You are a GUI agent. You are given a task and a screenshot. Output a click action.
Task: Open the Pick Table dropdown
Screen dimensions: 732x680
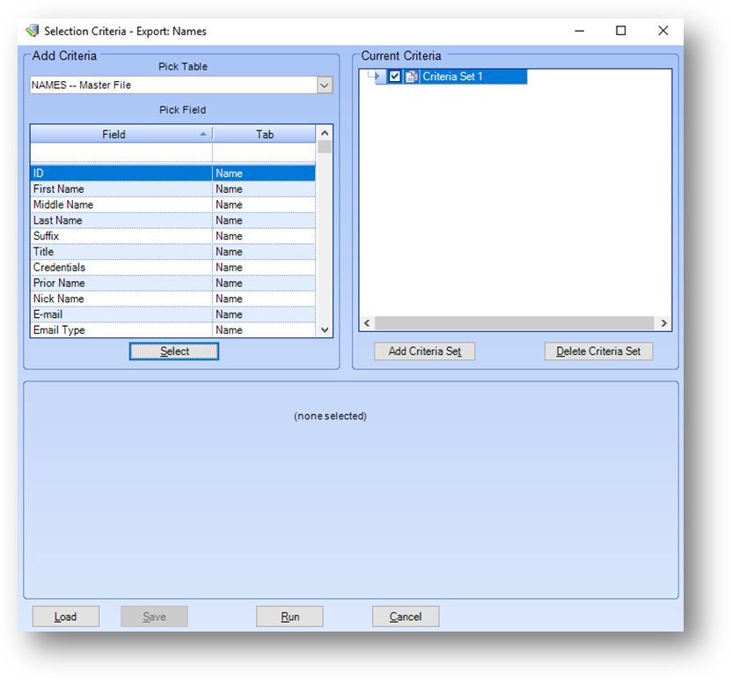325,85
